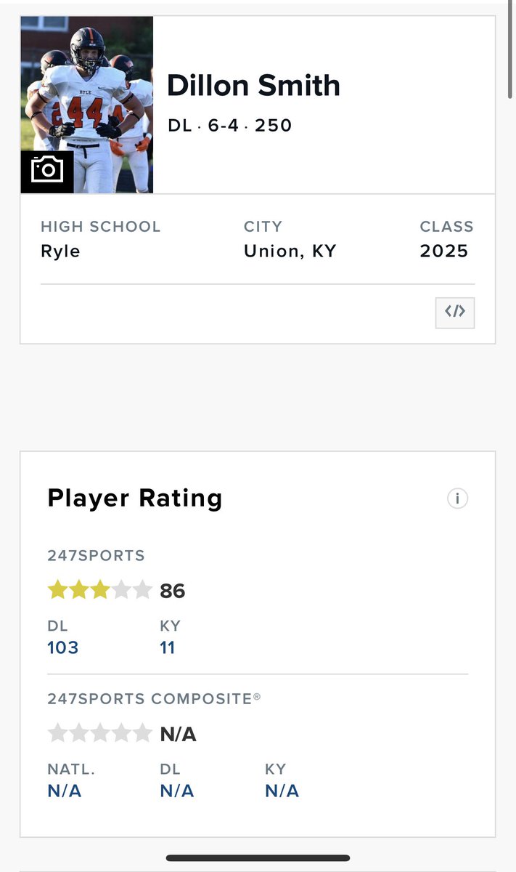Click the 247Sports three-star rating
This screenshot has width=516, height=872.
click(99, 590)
